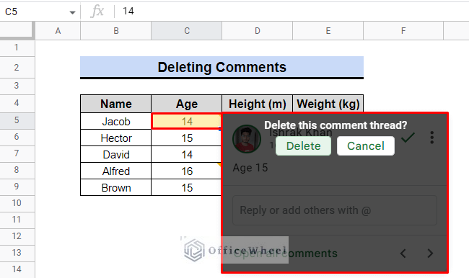This screenshot has height=278, width=469.
Task: Select row 2 header
Action: click(17, 67)
